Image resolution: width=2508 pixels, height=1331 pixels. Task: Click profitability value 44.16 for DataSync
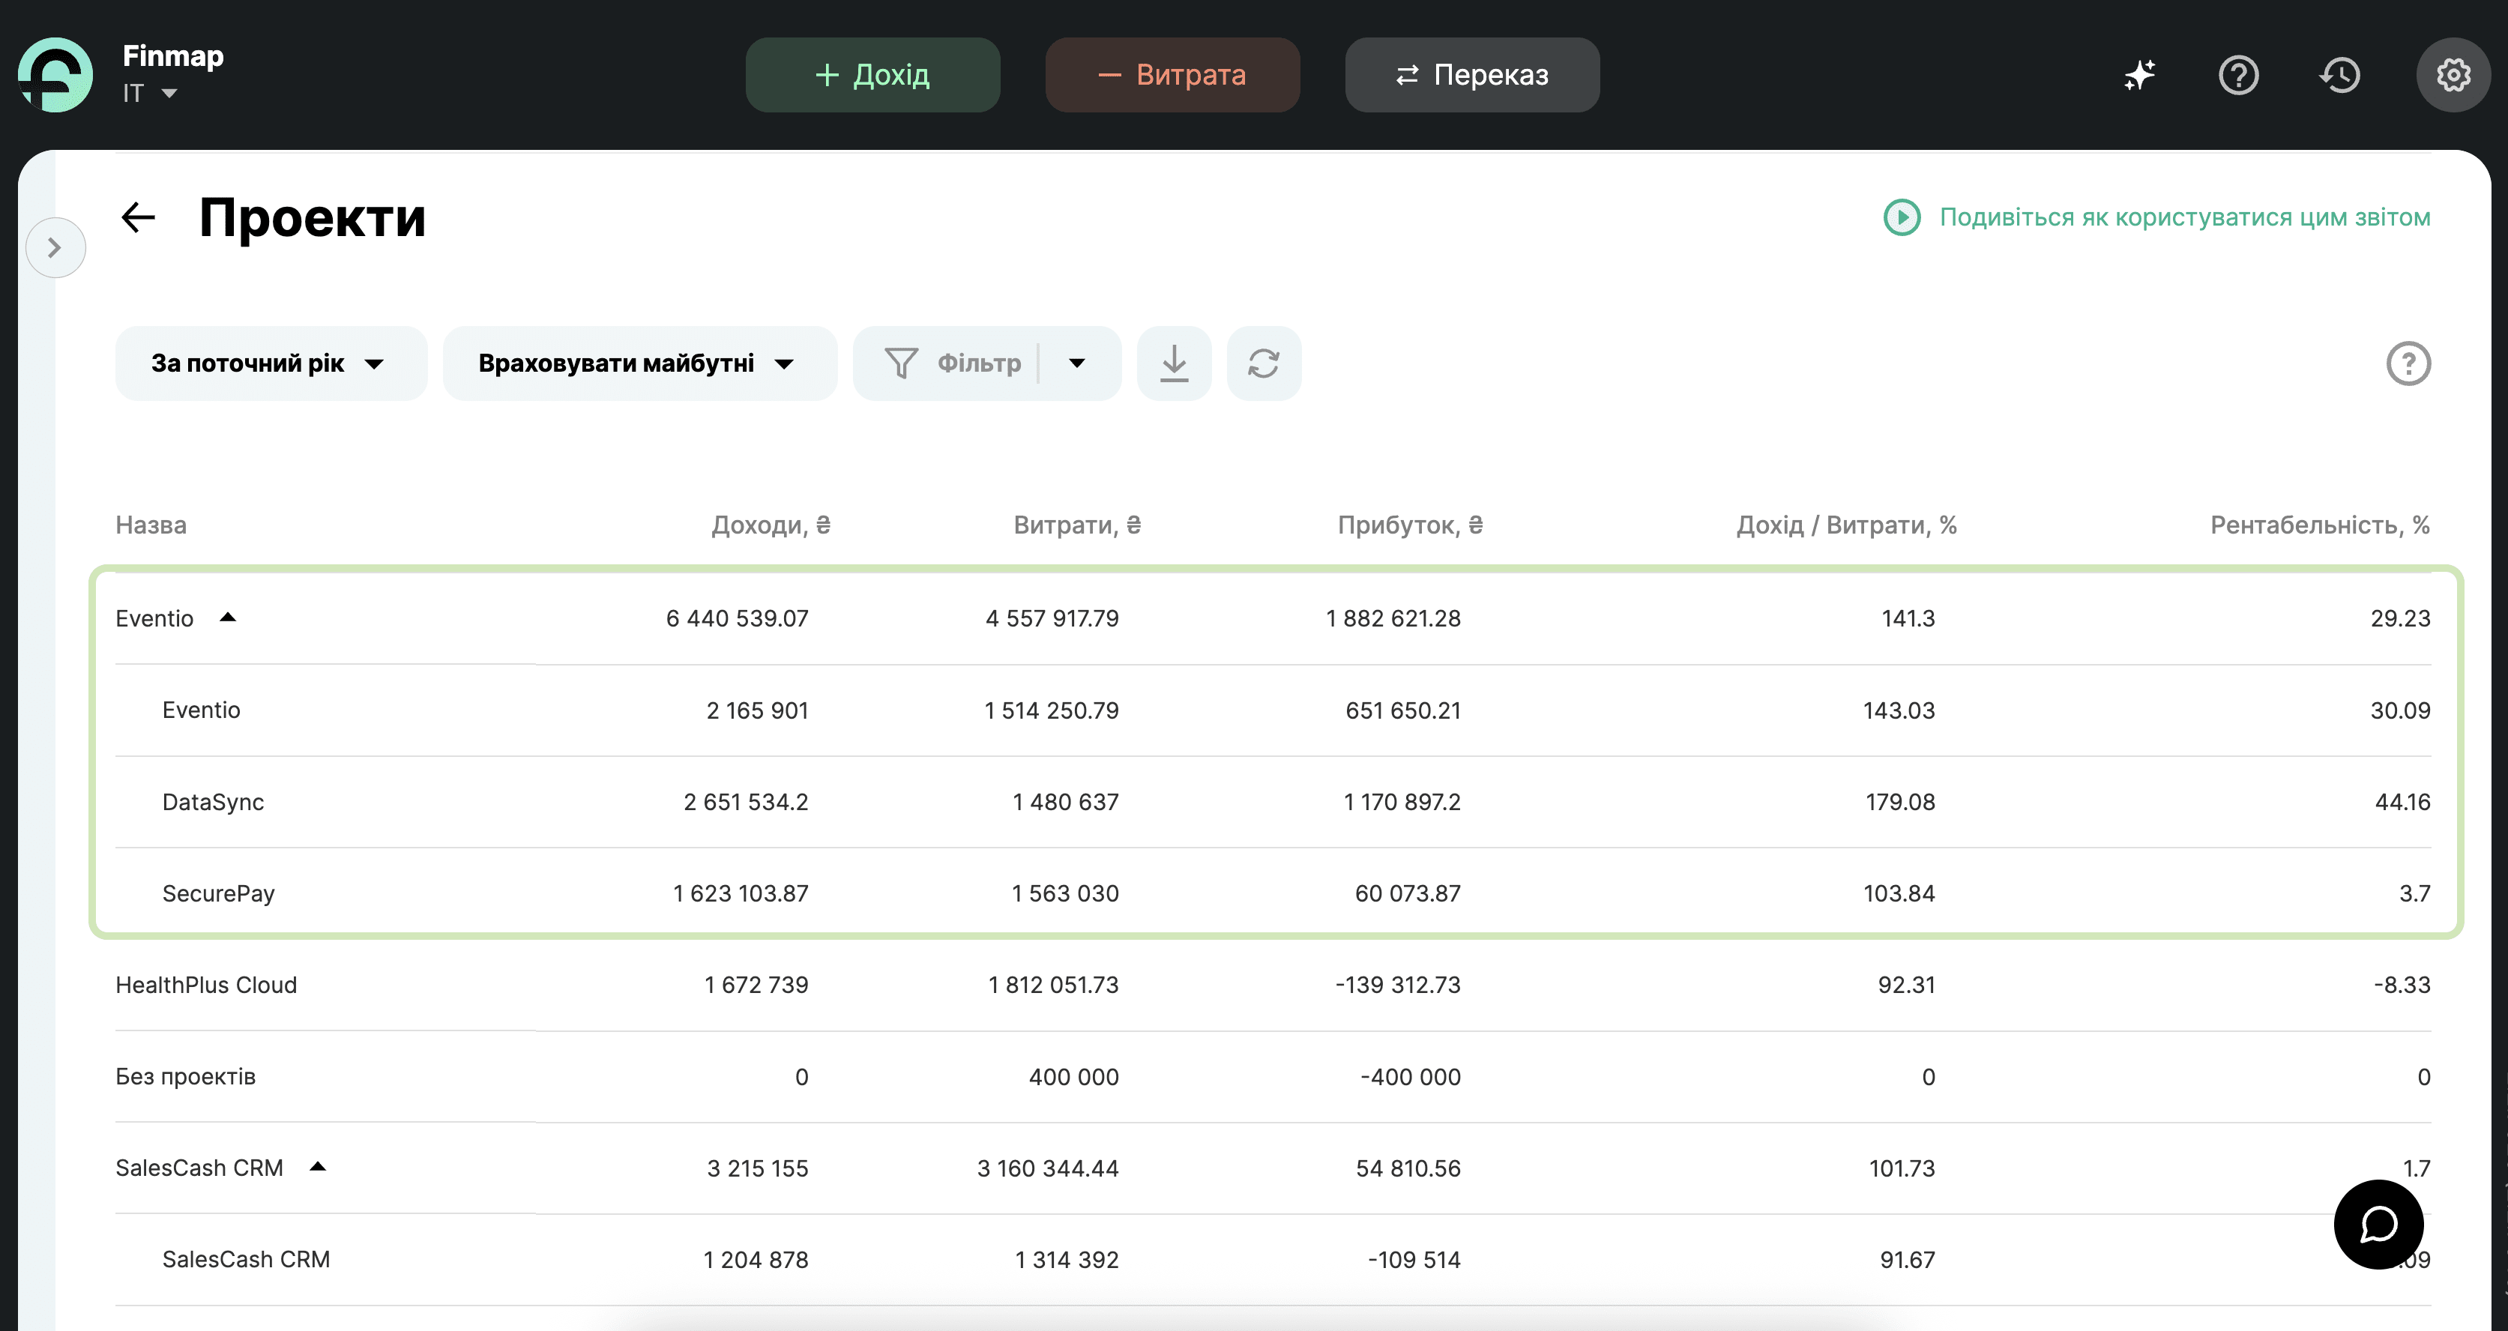pos(2402,801)
